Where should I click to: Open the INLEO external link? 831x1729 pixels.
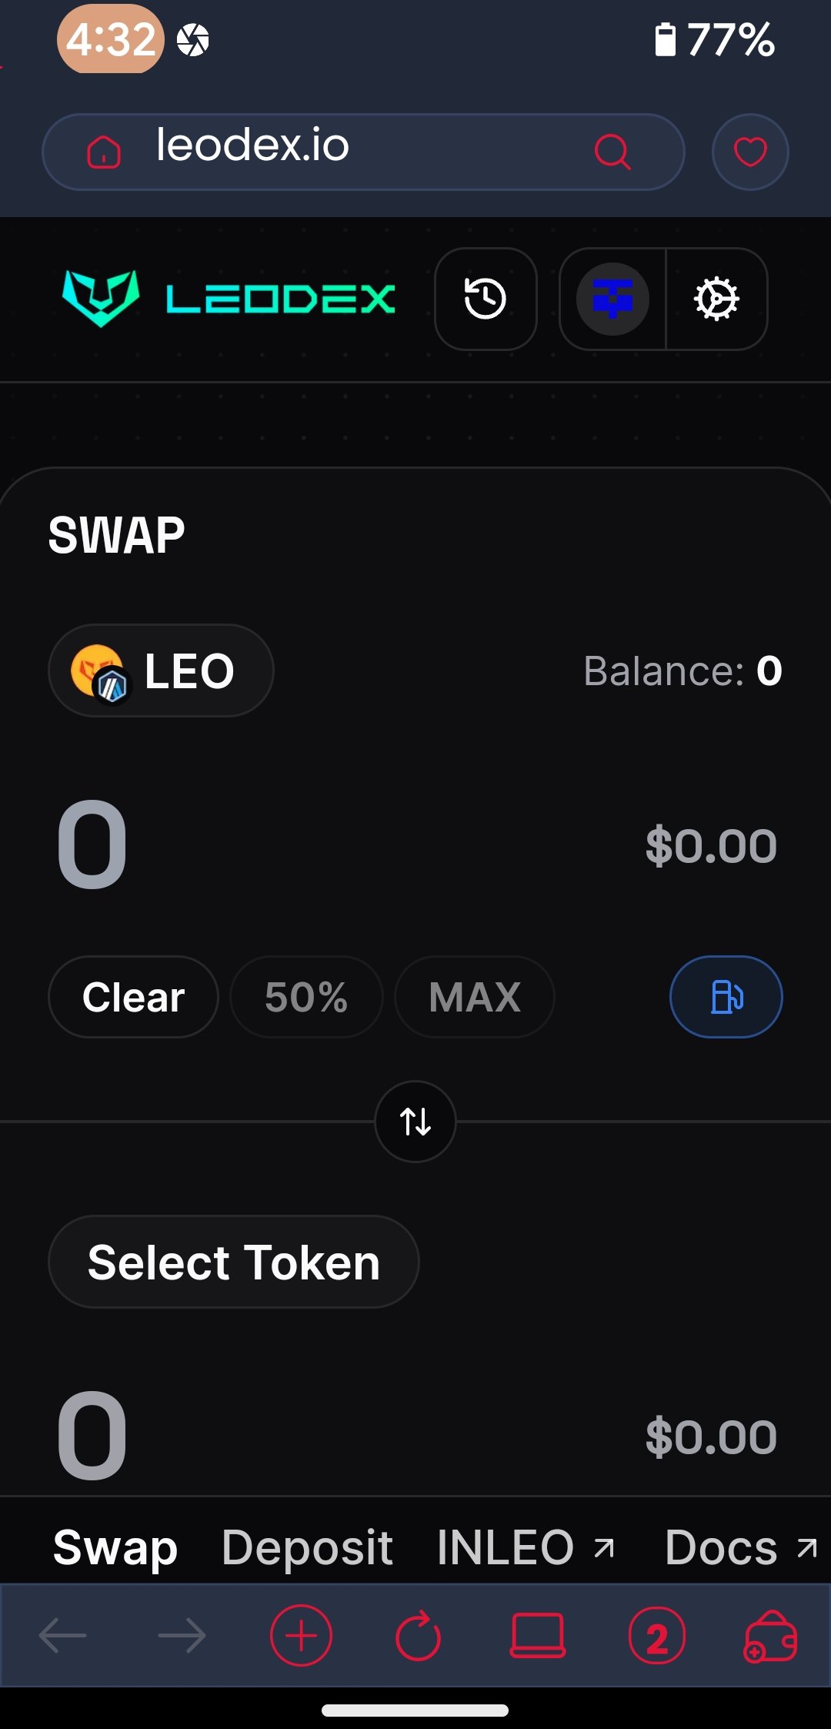526,1547
